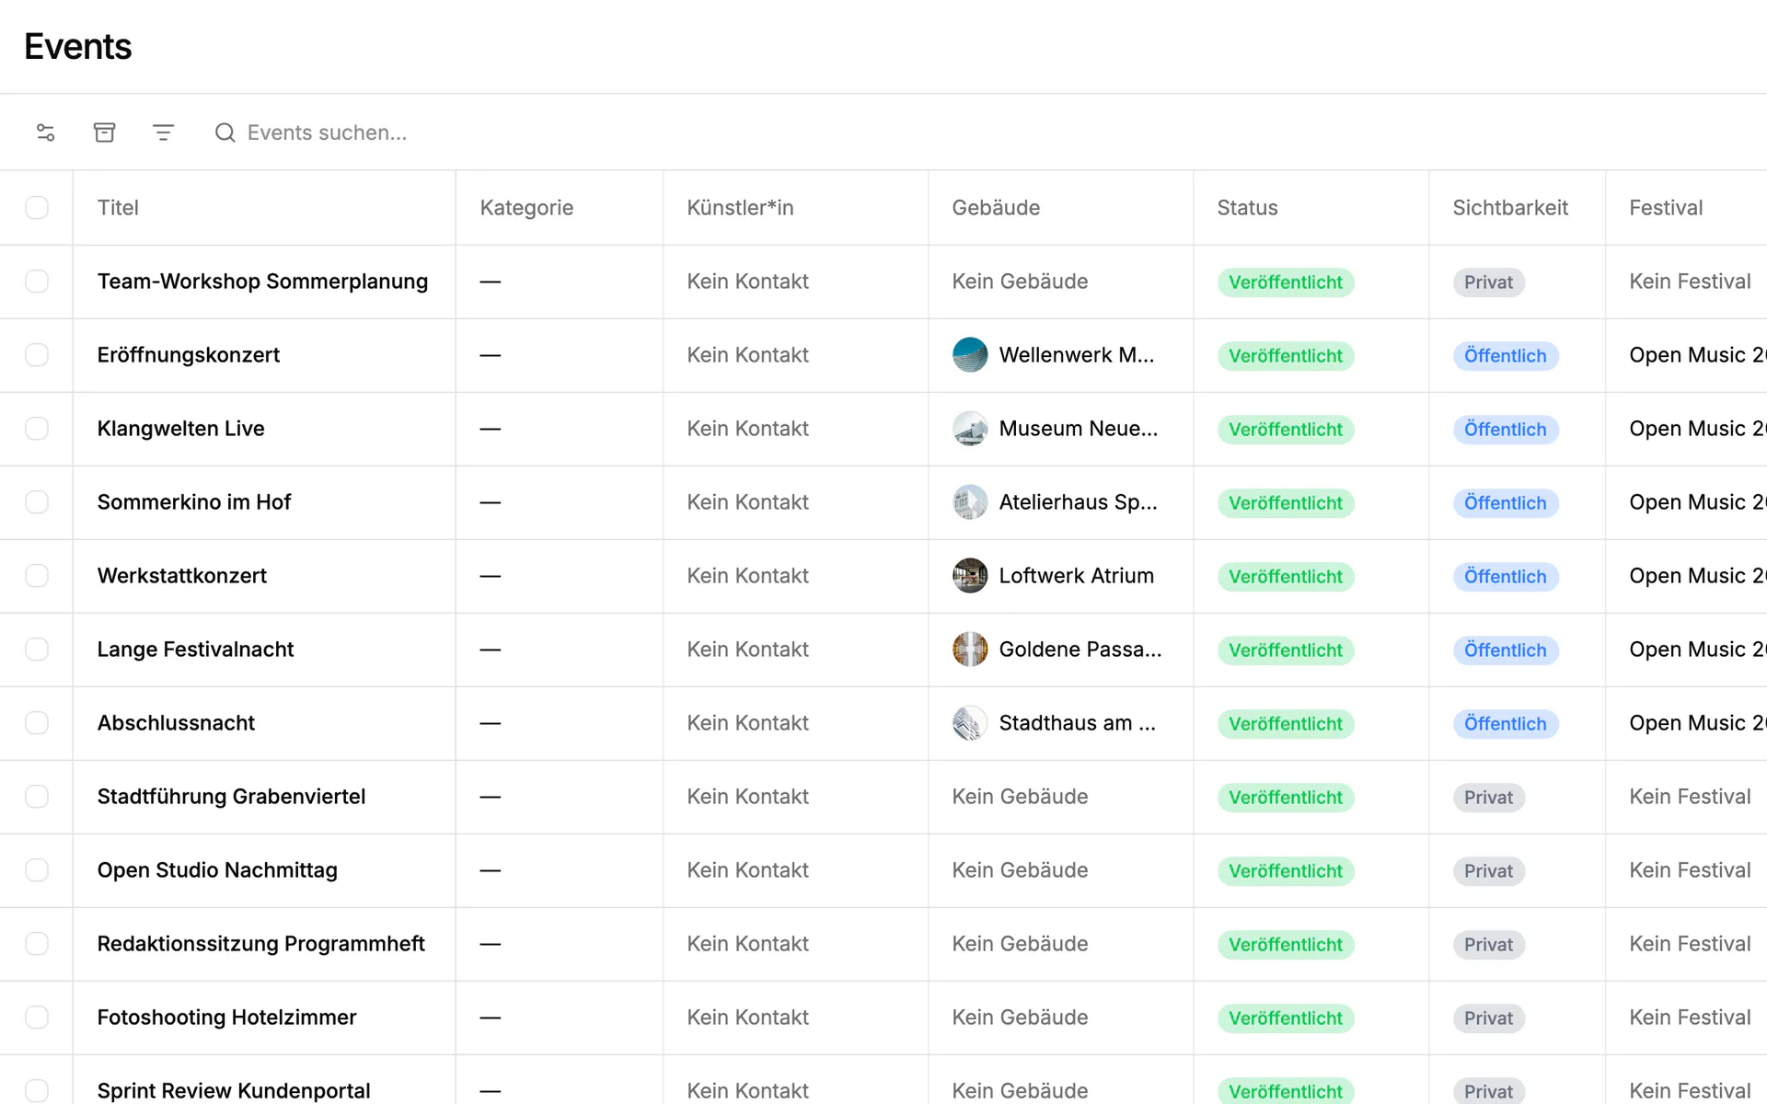Click Privat badge in Team-Workshop row

click(x=1488, y=282)
